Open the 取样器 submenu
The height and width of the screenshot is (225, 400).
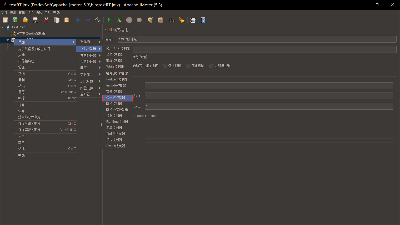(x=85, y=42)
